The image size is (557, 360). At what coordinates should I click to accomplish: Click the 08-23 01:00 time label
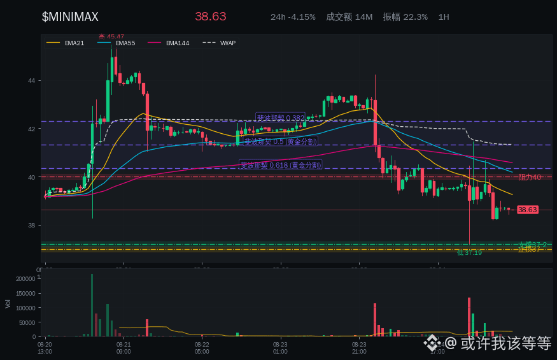click(x=280, y=348)
